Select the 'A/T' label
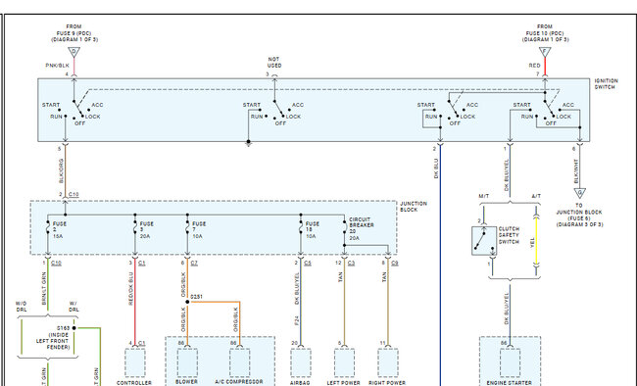637x386 pixels. 536,196
